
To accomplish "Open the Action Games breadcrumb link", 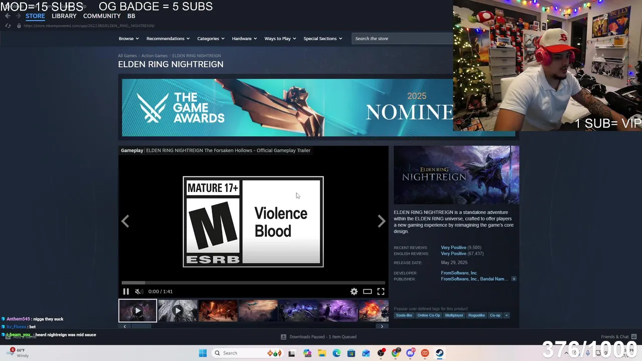I will coord(154,56).
